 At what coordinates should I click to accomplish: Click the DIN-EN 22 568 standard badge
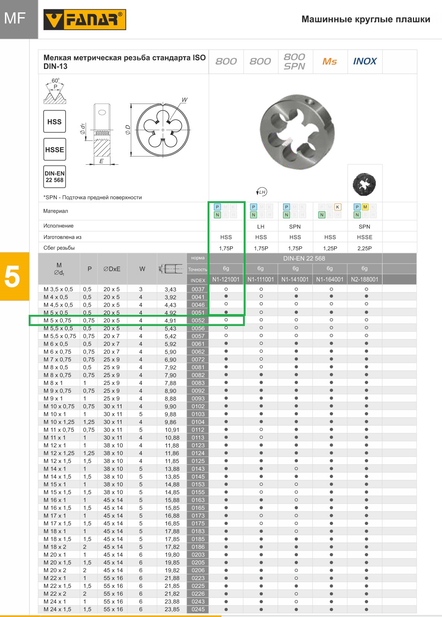pyautogui.click(x=54, y=177)
